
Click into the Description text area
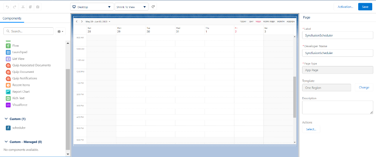[337, 107]
